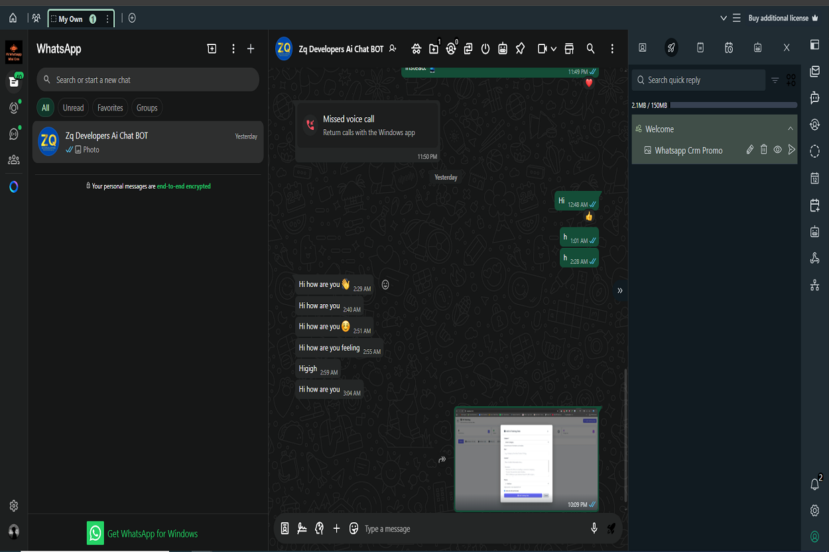Image resolution: width=829 pixels, height=552 pixels.
Task: Click Buy additional license button
Action: pyautogui.click(x=778, y=18)
